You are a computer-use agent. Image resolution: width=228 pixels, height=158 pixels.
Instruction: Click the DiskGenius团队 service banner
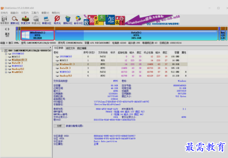pyautogui.click(x=153, y=20)
